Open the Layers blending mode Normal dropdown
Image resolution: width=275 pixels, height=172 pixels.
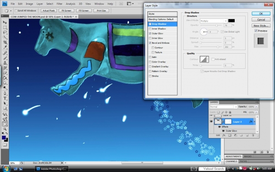[223, 107]
